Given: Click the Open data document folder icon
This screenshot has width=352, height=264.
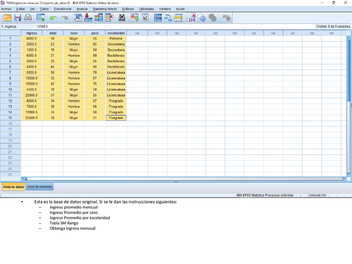Looking at the screenshot, I should (x=8, y=18).
